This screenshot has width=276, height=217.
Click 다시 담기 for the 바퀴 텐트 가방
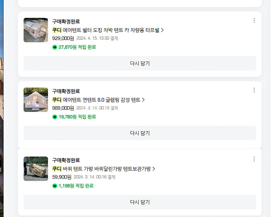click(140, 202)
